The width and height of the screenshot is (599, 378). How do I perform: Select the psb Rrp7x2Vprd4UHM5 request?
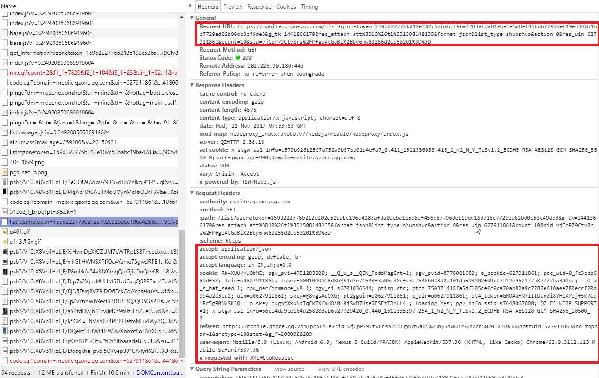click(x=89, y=281)
